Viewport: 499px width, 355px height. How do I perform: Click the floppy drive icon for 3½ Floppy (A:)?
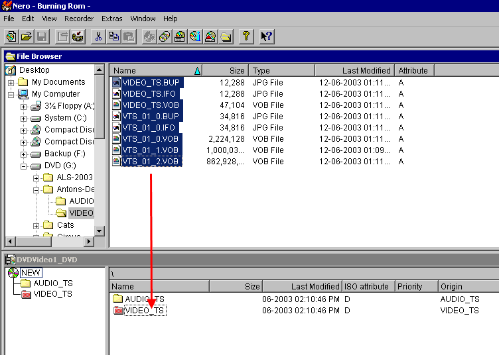tap(36, 106)
